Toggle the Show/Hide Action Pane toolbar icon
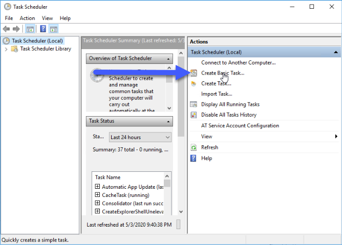This screenshot has height=245, width=342. [x=54, y=29]
